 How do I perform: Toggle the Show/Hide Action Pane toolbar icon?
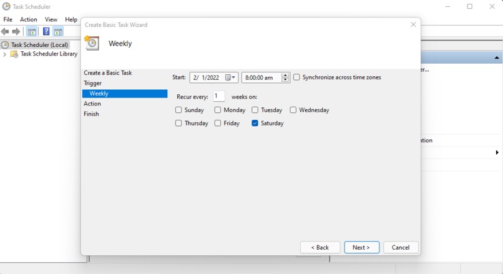pos(58,31)
